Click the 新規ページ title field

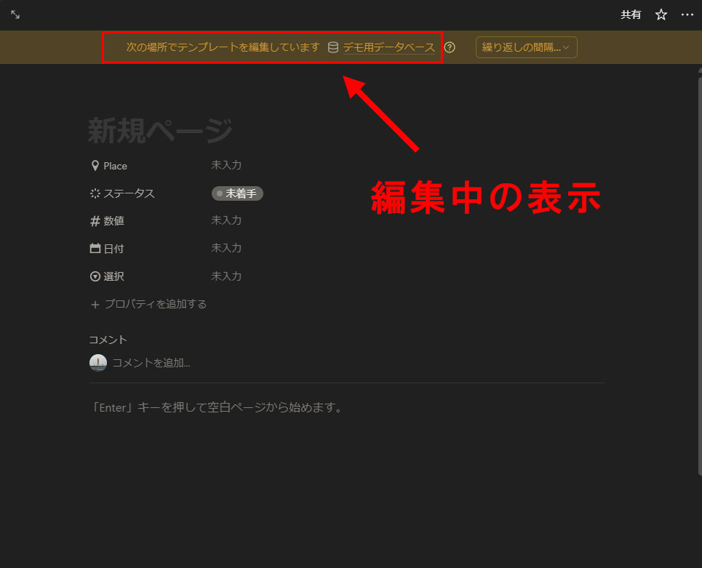click(160, 131)
